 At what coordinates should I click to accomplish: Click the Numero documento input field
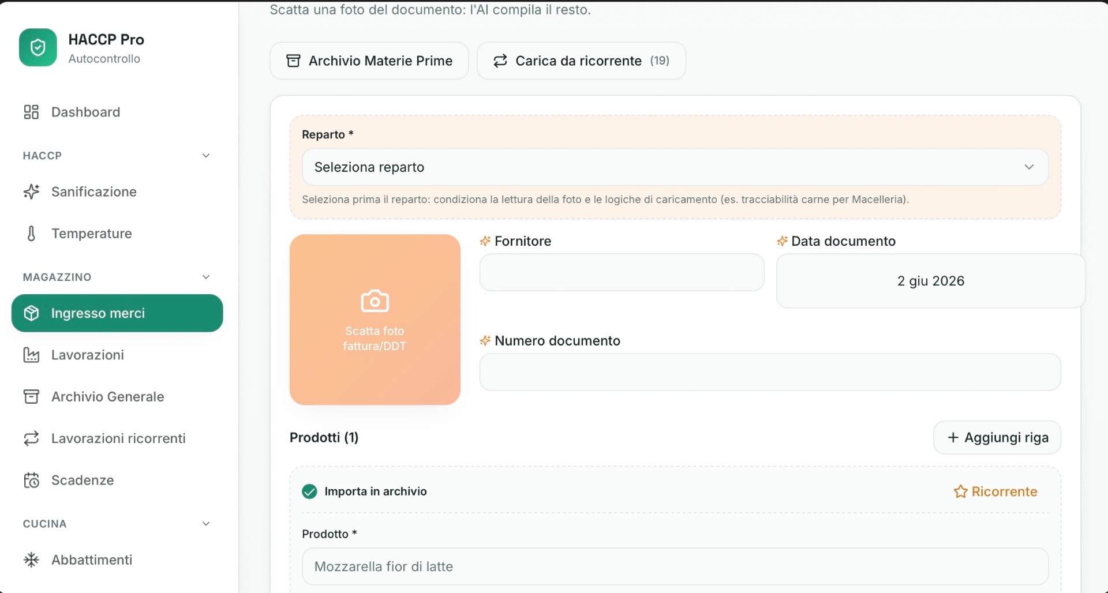(x=770, y=372)
